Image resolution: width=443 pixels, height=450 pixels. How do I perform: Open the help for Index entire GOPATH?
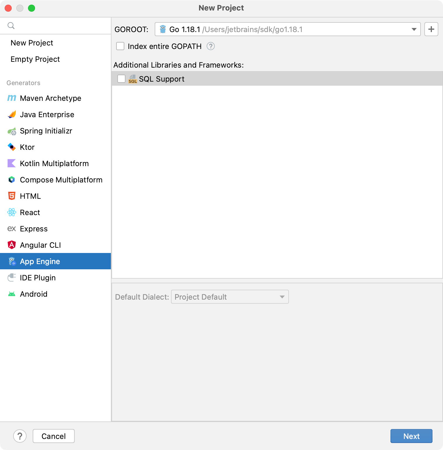click(211, 46)
